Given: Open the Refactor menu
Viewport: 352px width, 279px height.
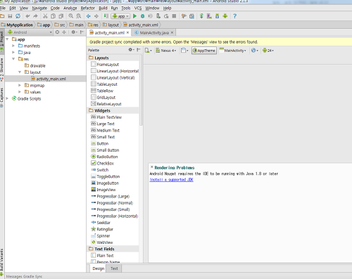Looking at the screenshot, I should point(88,8).
